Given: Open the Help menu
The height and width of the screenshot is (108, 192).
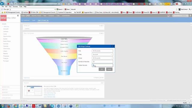Looking at the screenshot, I should [x=25, y=7].
